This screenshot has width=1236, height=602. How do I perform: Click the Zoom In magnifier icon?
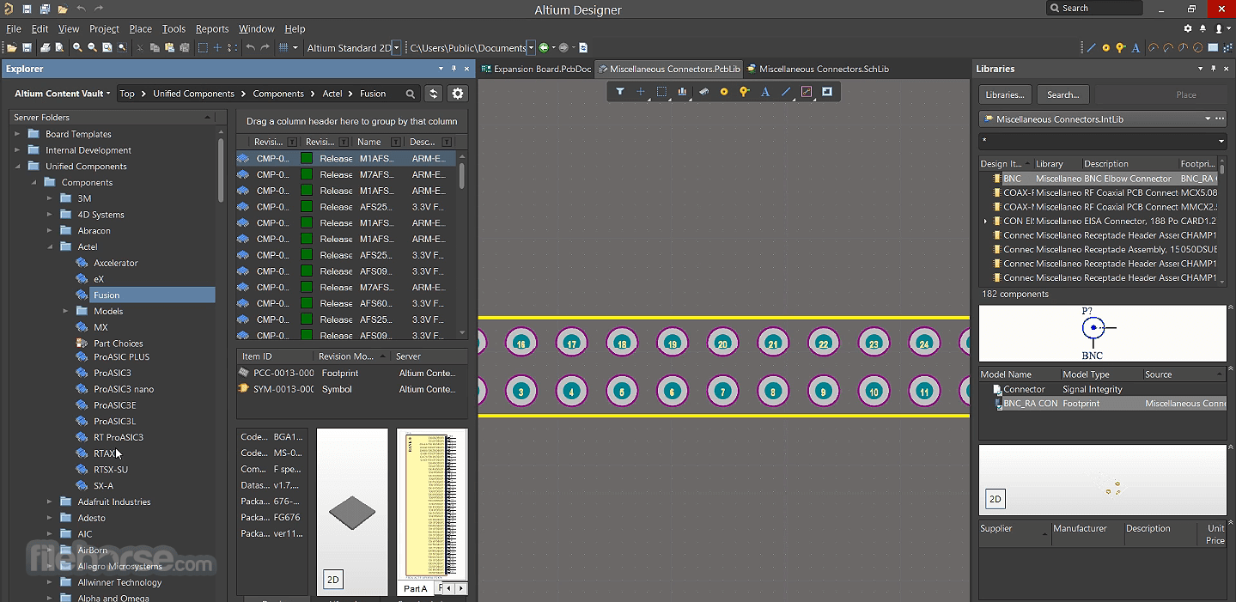click(x=77, y=48)
